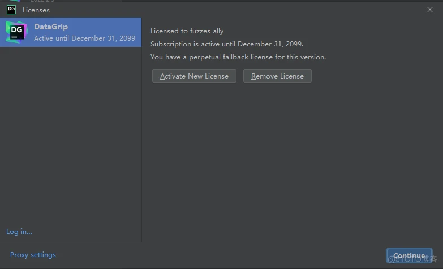Click the DG icon in the title bar
The height and width of the screenshot is (269, 443).
11,10
